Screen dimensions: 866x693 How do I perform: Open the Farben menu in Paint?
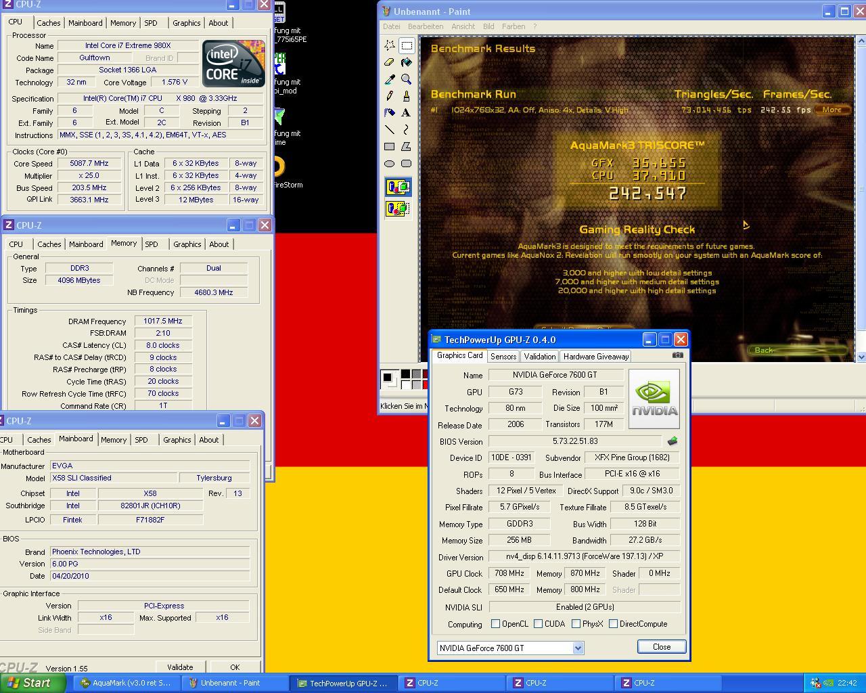pyautogui.click(x=514, y=26)
